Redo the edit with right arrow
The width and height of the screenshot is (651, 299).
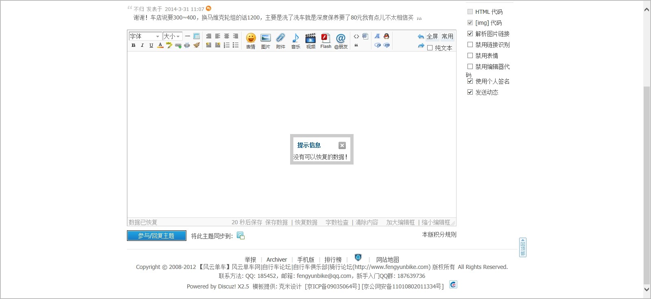tap(421, 46)
